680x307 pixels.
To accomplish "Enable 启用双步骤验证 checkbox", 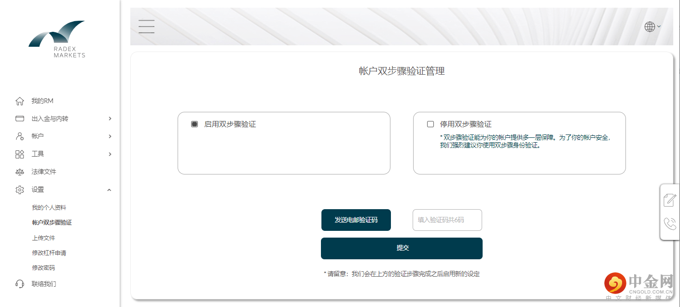I will coord(194,124).
